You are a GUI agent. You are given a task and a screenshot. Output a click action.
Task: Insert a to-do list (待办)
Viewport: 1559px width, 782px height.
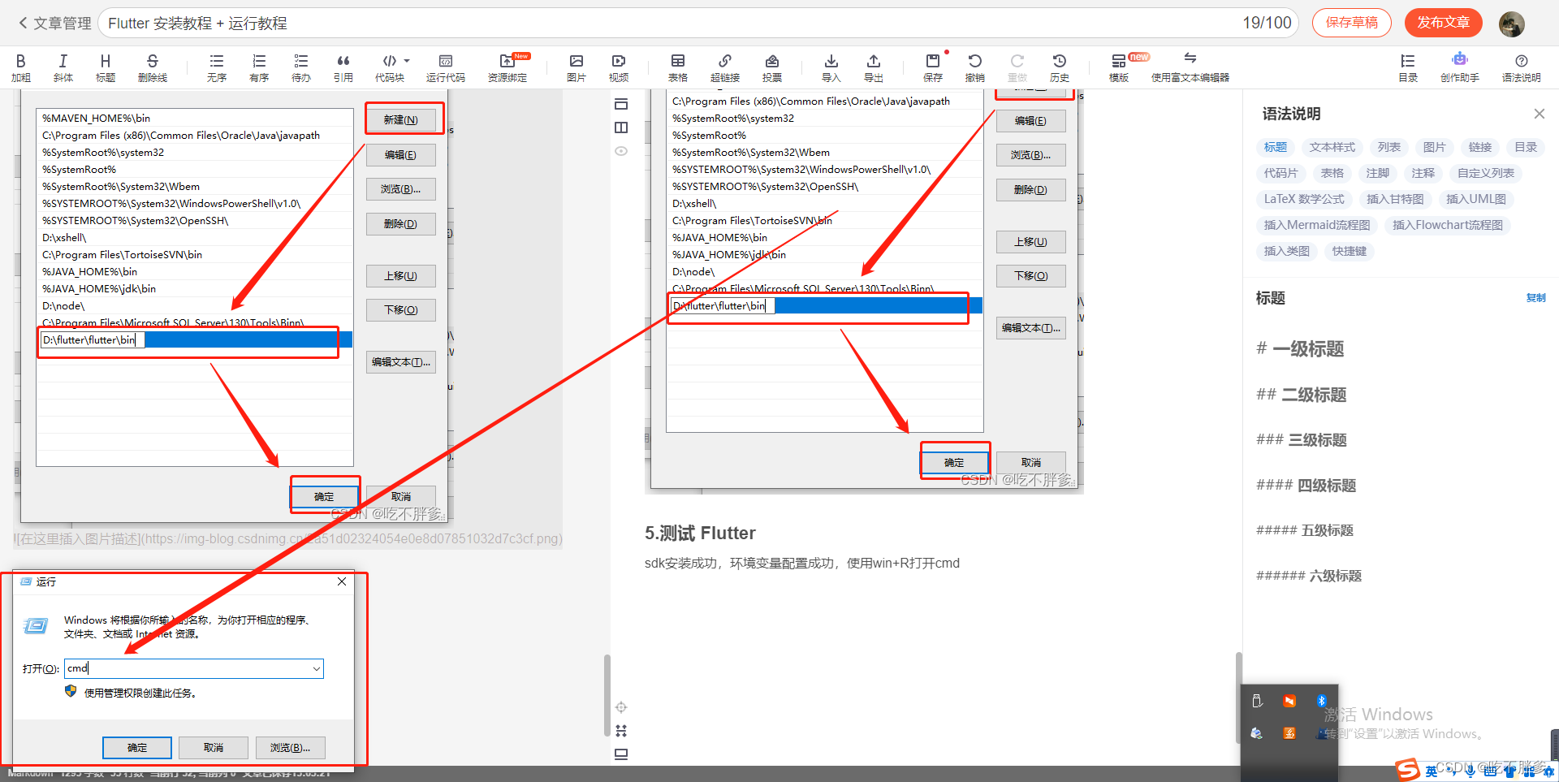click(x=301, y=67)
